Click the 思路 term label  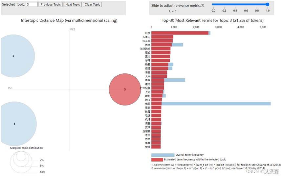click(148, 139)
